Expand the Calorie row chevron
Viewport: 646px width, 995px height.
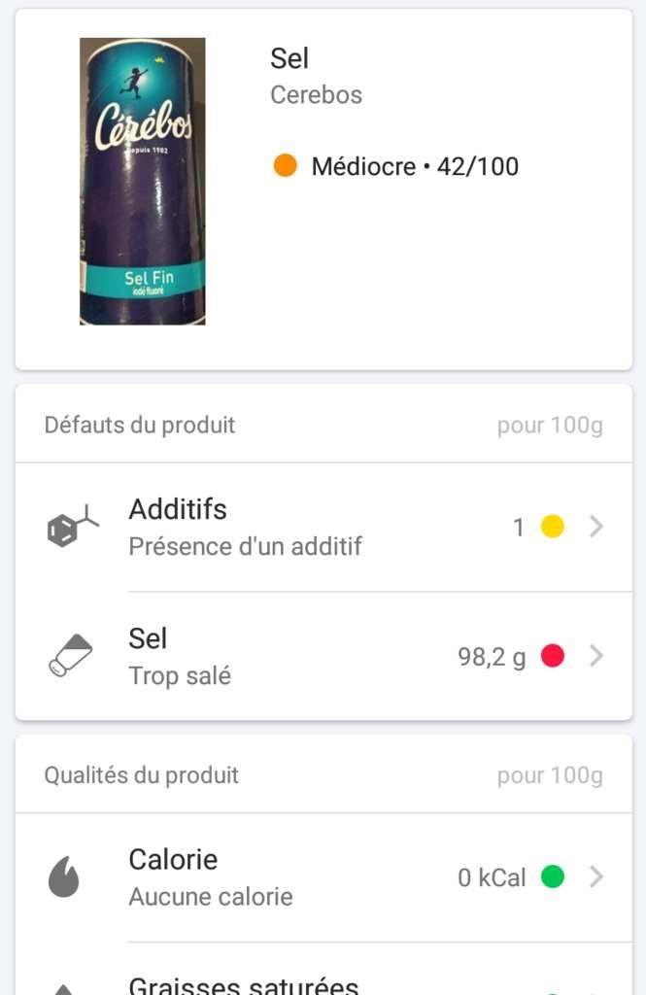click(x=595, y=876)
